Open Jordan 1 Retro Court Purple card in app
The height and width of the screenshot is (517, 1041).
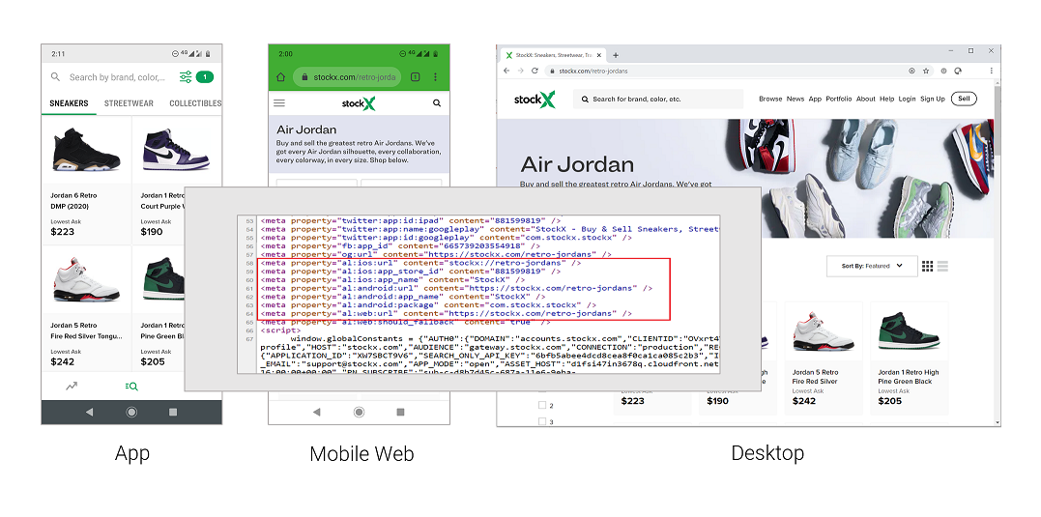(x=177, y=179)
